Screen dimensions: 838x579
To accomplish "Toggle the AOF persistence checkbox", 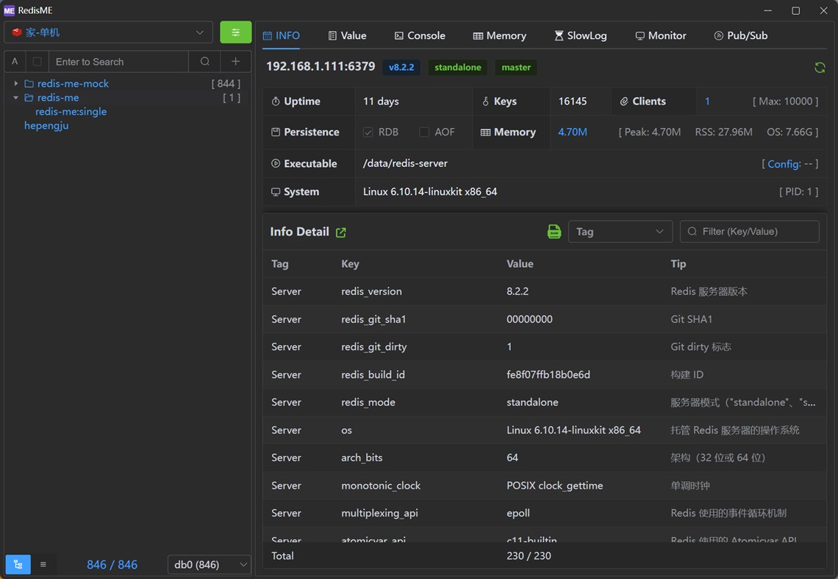I will point(424,132).
